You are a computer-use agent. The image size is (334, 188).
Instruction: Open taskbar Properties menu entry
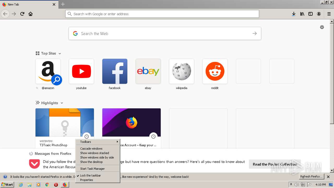pos(98,180)
